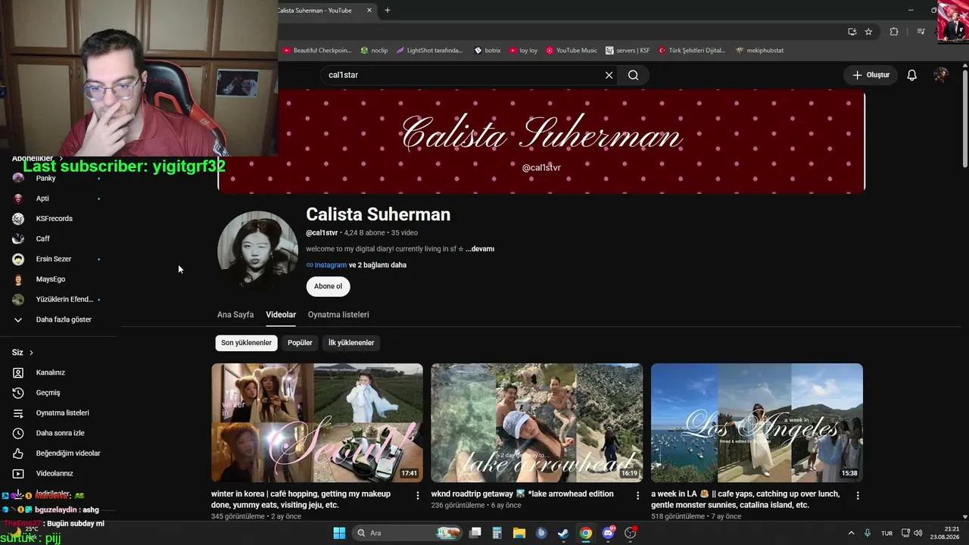Click the YouTube search magnifier button
This screenshot has width=969, height=545.
633,75
